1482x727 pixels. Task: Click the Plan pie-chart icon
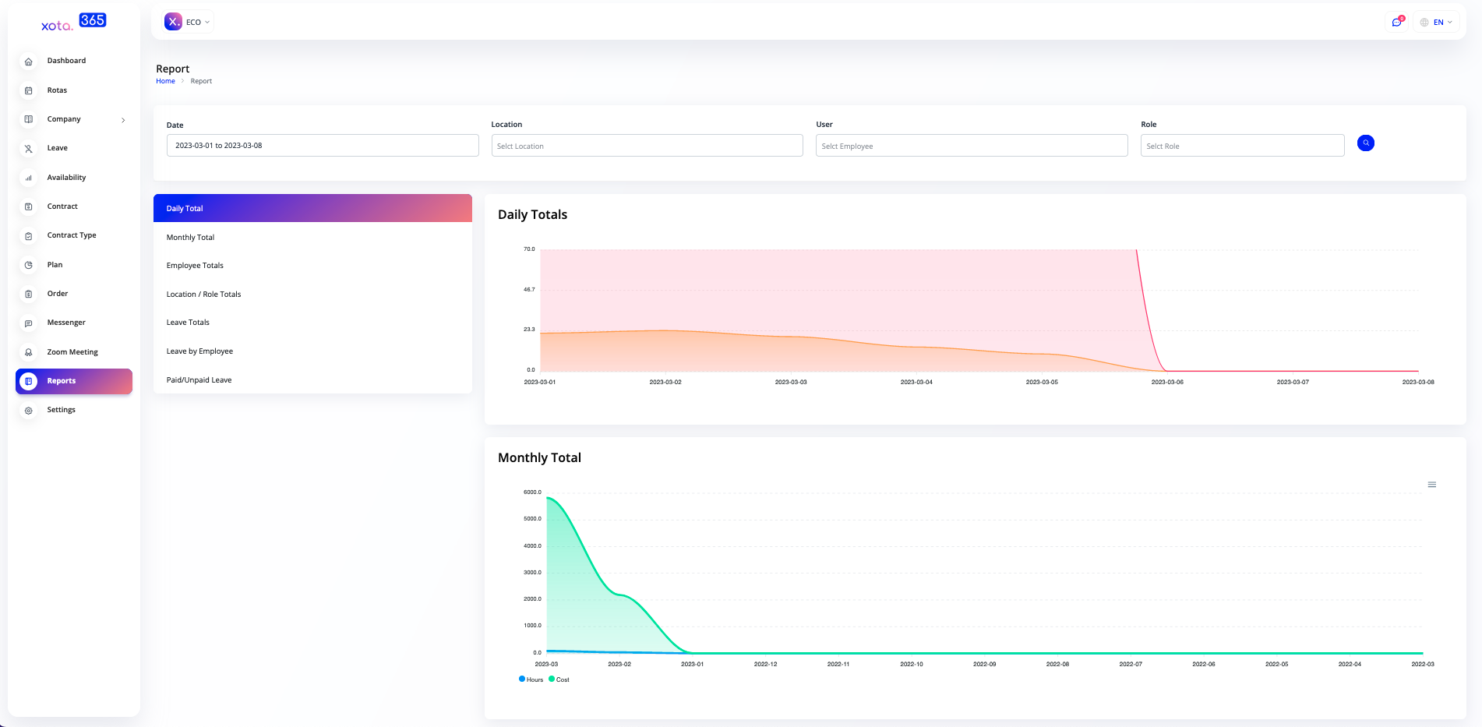click(29, 266)
